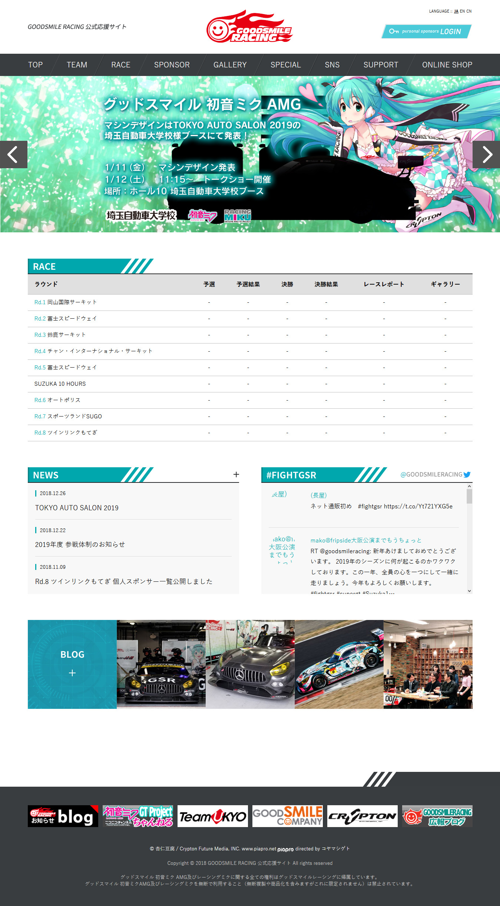Open 2019年度 参戦体制のお知らせ news item
The height and width of the screenshot is (906, 500).
[80, 545]
